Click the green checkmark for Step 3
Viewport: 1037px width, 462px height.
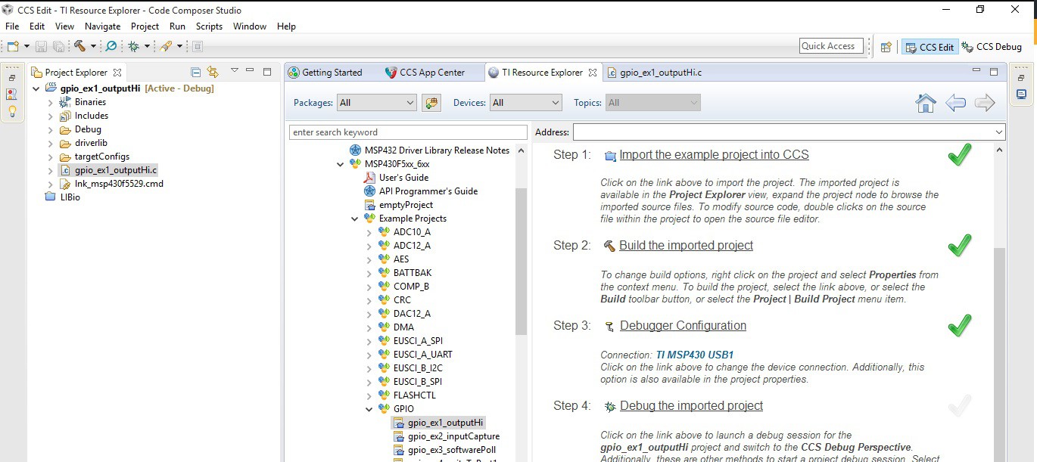[x=959, y=326]
